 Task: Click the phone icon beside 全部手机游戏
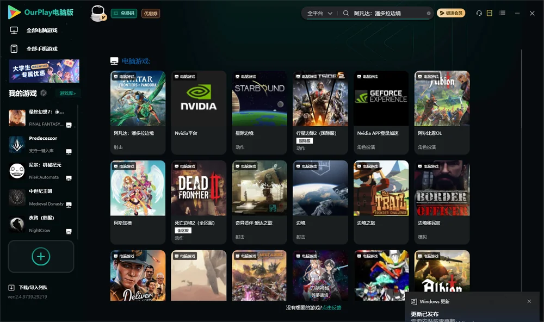tap(14, 49)
